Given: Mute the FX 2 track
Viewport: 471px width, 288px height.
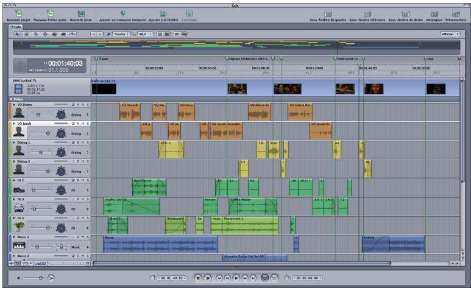Looking at the screenshot, I should [83, 180].
